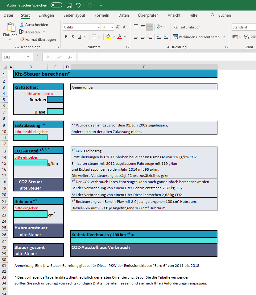Align text to top icon

tap(136, 27)
